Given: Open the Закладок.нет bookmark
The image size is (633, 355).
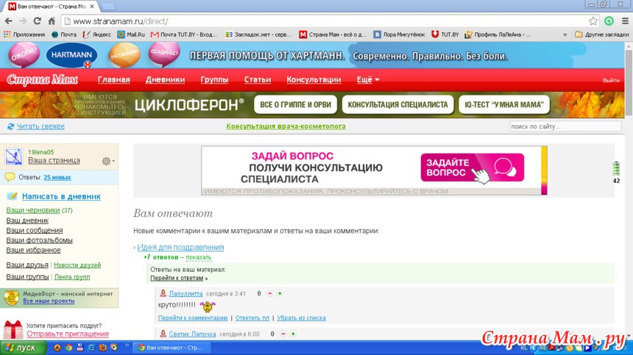Looking at the screenshot, I should pyautogui.click(x=258, y=35).
